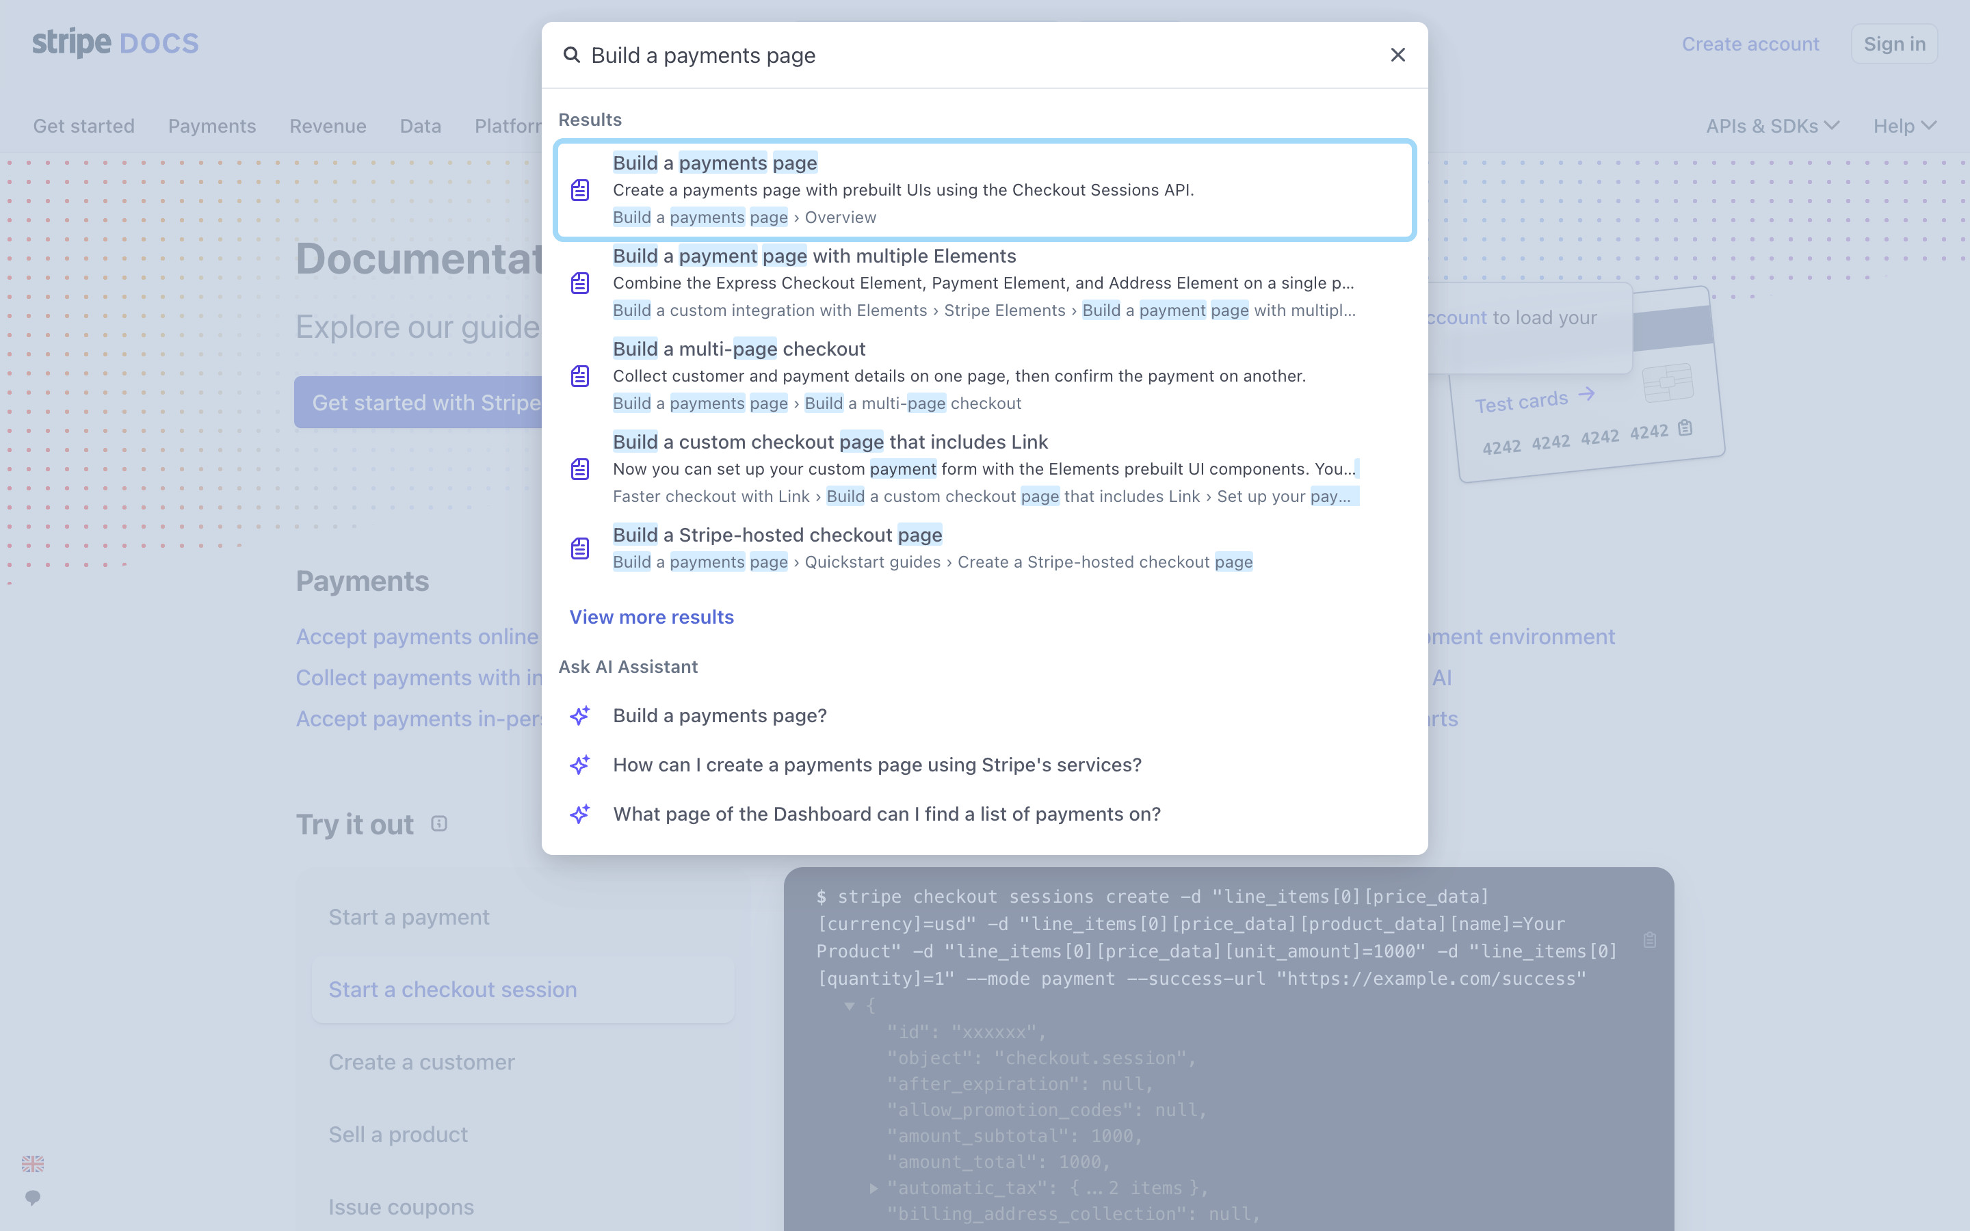
Task: Open 'Build a multi-page checkout' result
Action: tap(984, 375)
